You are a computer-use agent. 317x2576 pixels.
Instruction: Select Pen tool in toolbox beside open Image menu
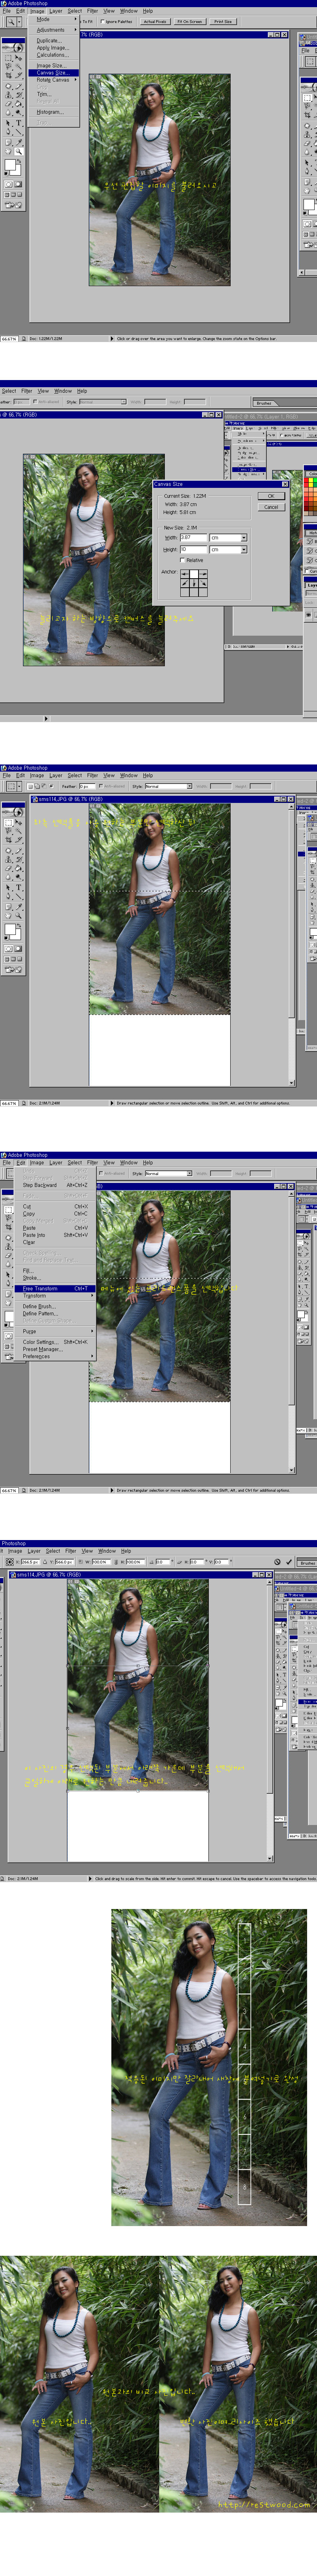(x=8, y=132)
